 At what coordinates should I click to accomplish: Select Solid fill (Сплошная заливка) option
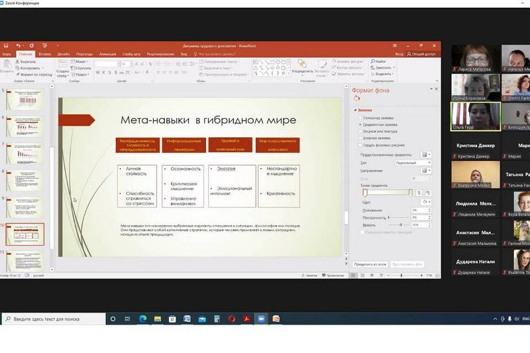pyautogui.click(x=360, y=117)
